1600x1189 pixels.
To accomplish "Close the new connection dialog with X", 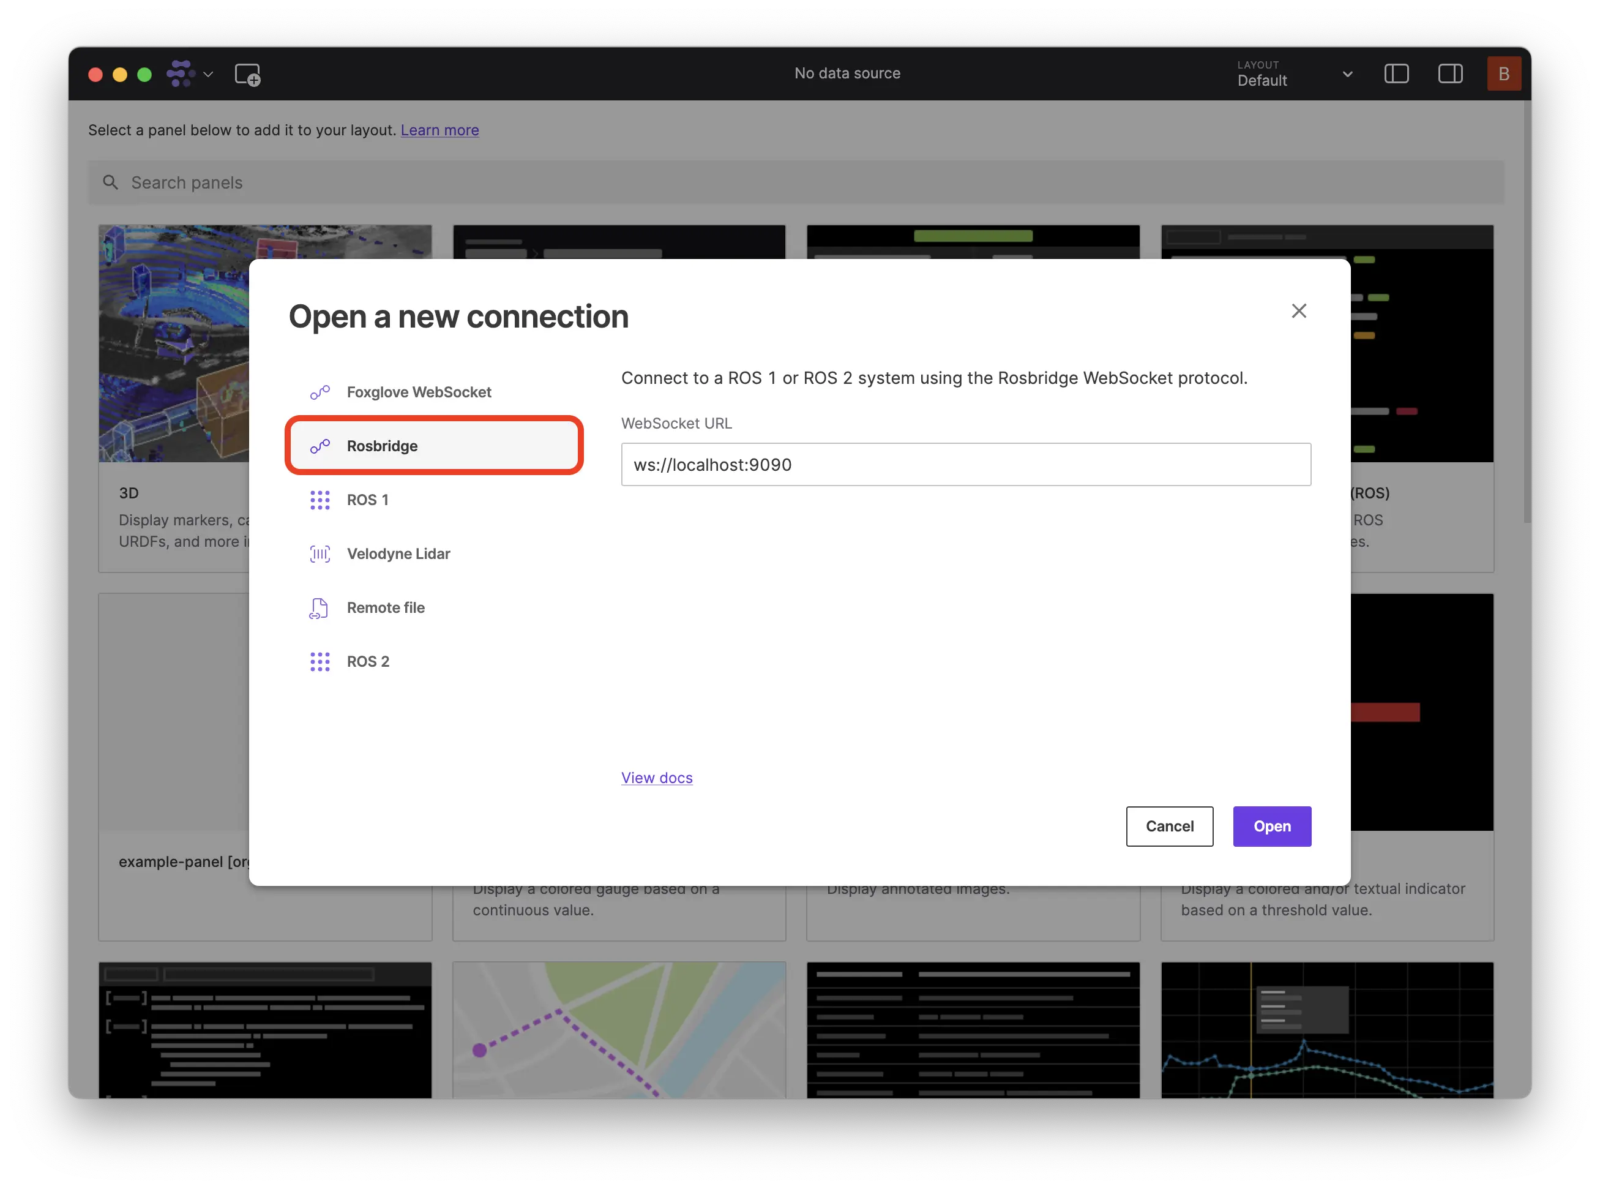I will (x=1298, y=311).
